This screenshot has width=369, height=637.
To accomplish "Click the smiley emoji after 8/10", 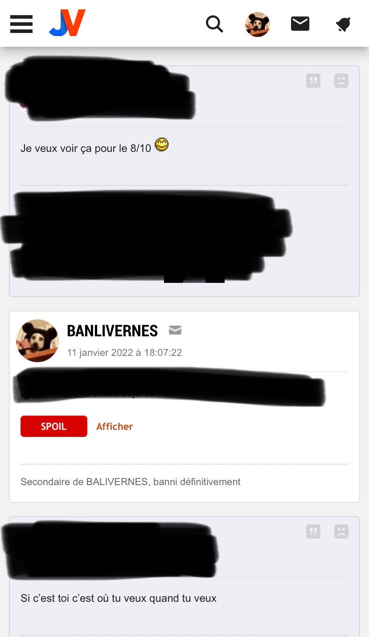I will [x=162, y=145].
